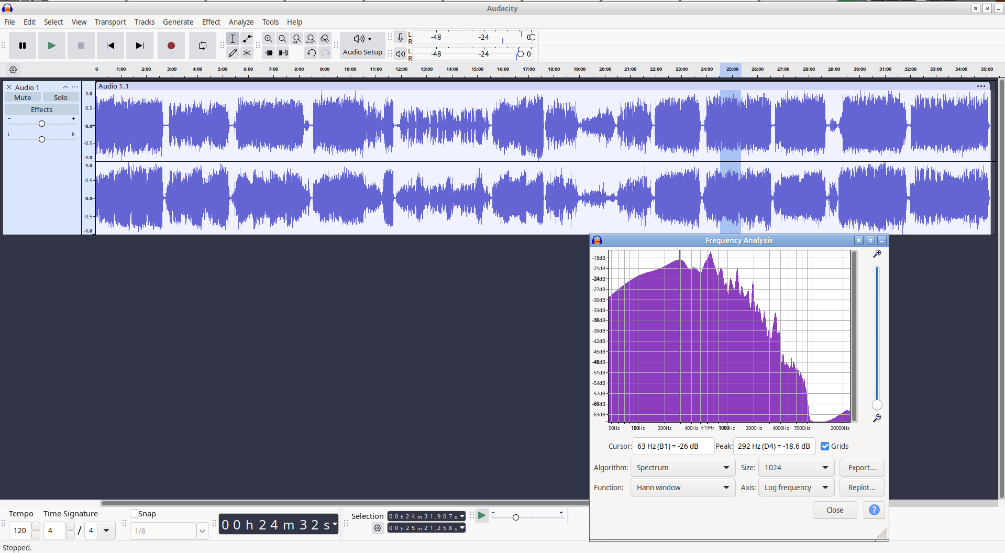Image resolution: width=1005 pixels, height=553 pixels.
Task: Toggle the Grids checkbox in Frequency Analysis
Action: 825,446
